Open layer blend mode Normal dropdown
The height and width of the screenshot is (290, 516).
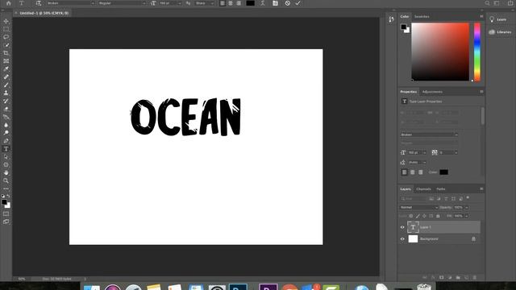pyautogui.click(x=418, y=208)
